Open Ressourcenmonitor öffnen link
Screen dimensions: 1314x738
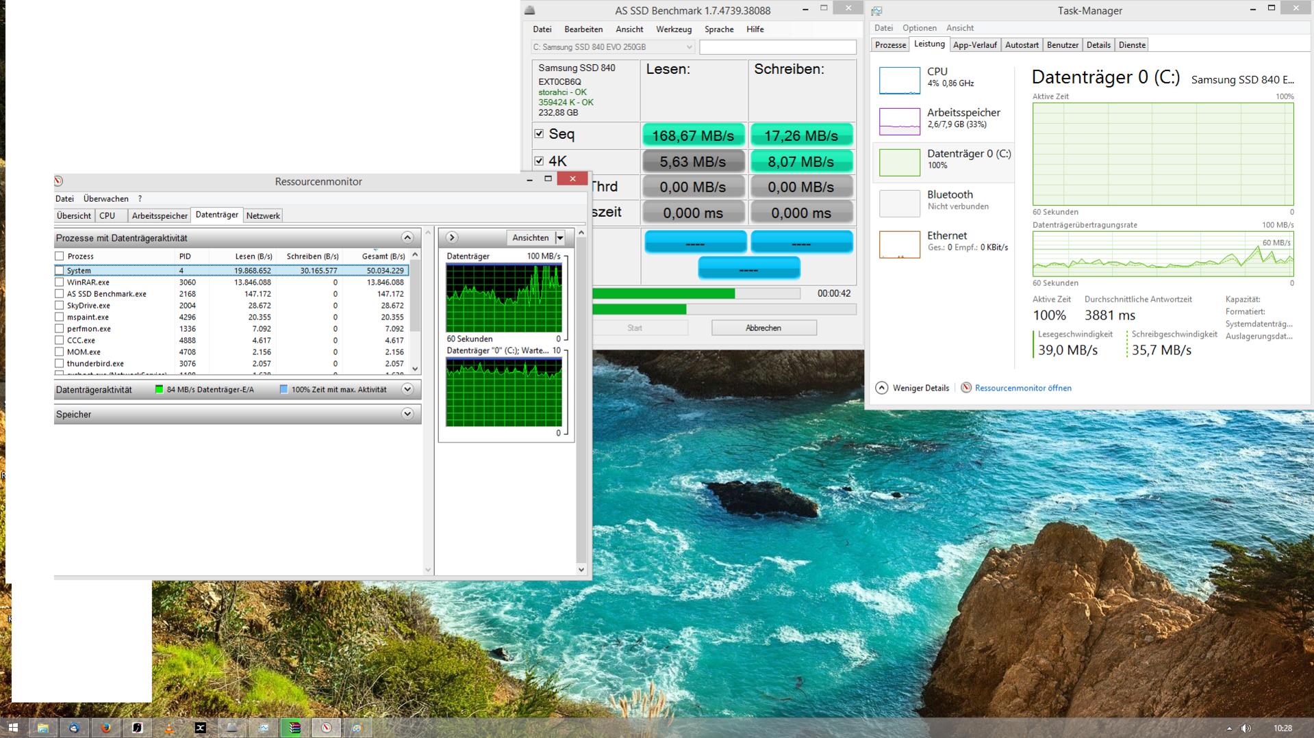pyautogui.click(x=1023, y=388)
